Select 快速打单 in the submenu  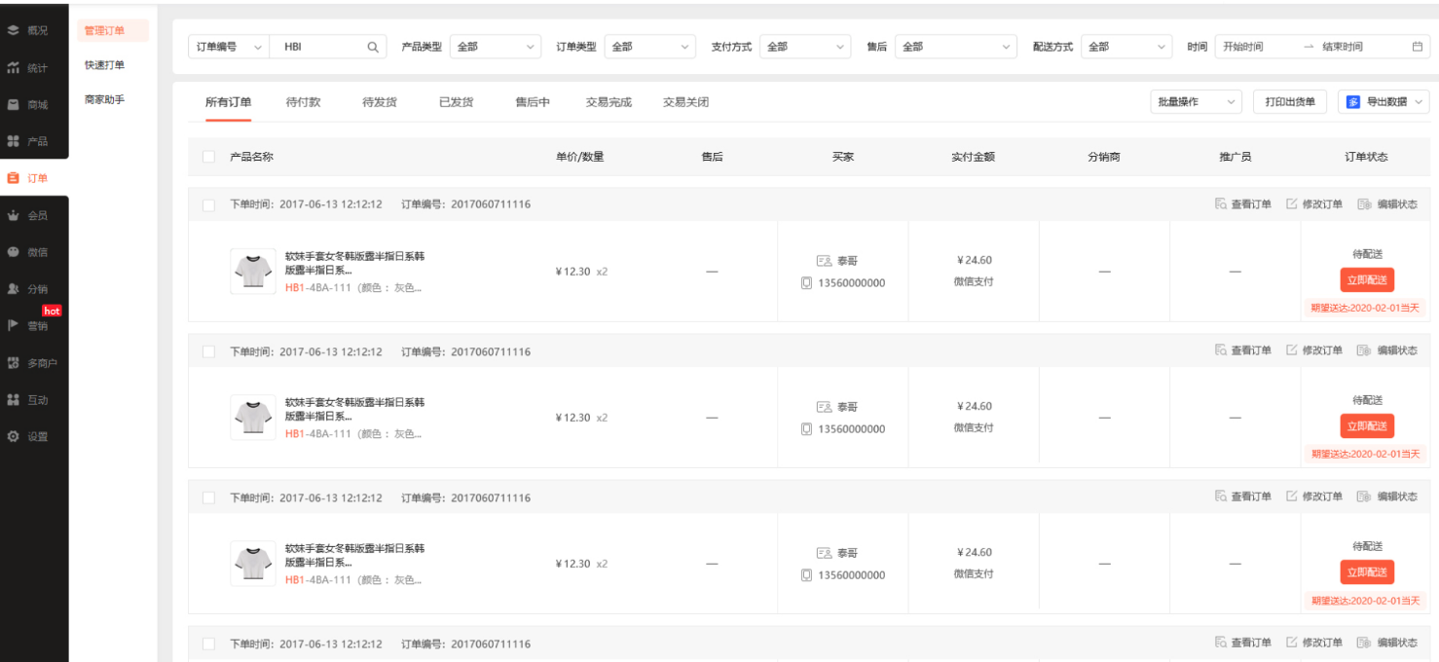104,65
